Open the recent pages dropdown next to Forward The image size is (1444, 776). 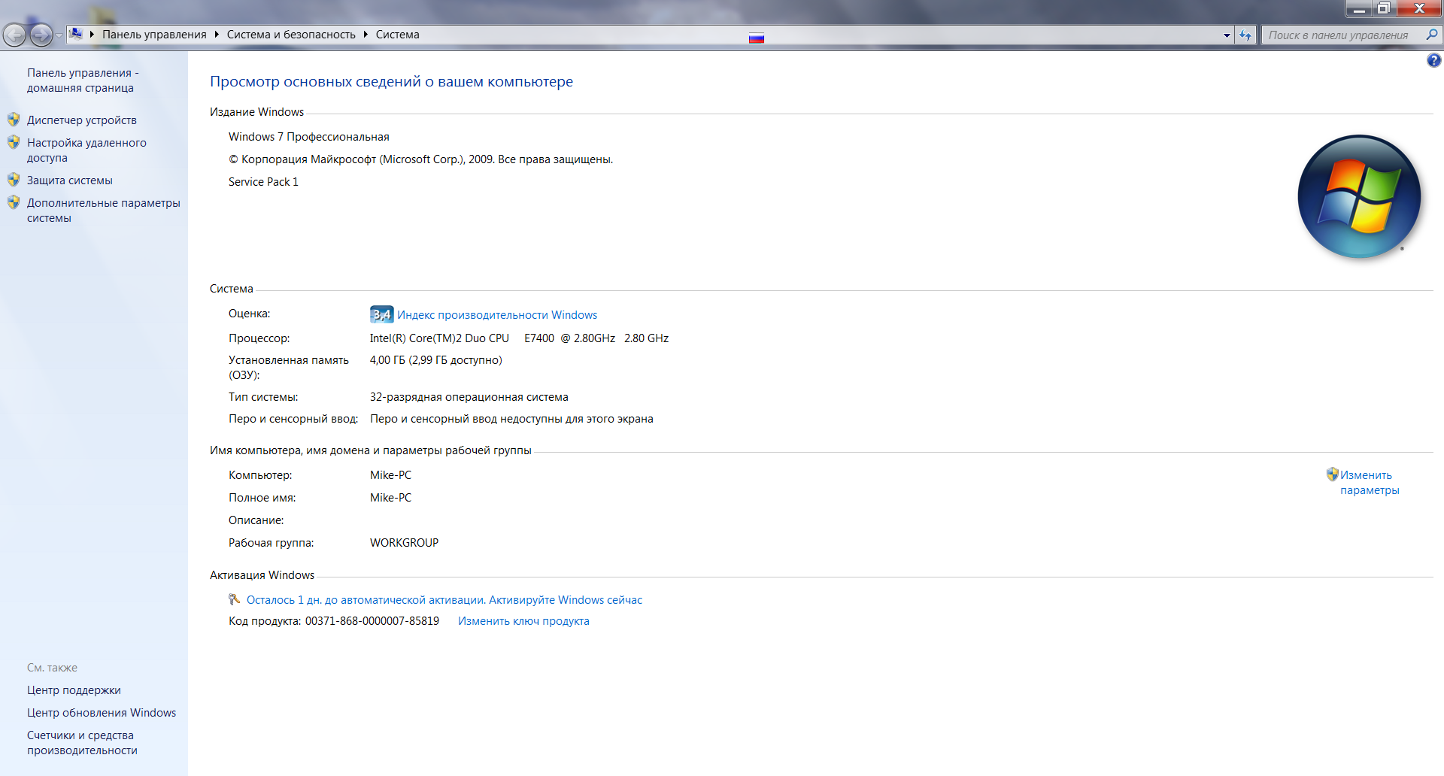[59, 35]
